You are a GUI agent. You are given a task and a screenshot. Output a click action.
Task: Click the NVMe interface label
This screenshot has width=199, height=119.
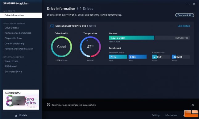(x=93, y=26)
